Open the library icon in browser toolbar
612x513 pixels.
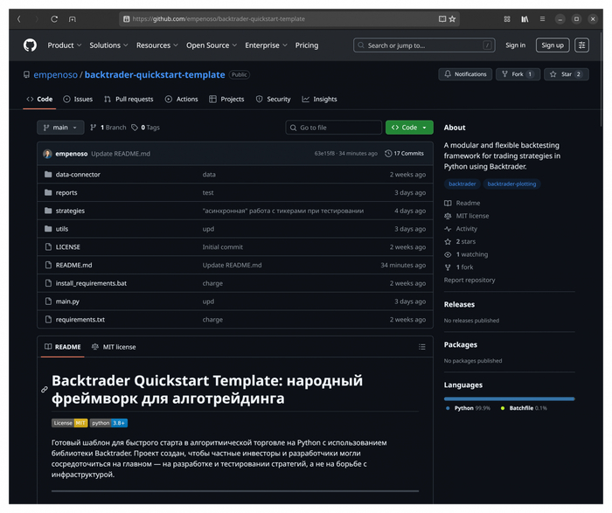tap(525, 18)
